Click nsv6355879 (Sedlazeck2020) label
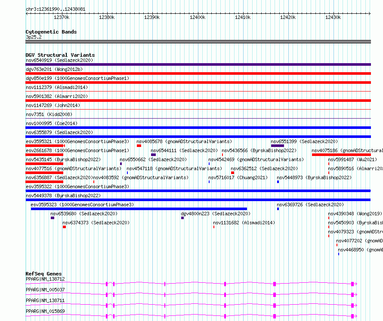 tap(59, 132)
